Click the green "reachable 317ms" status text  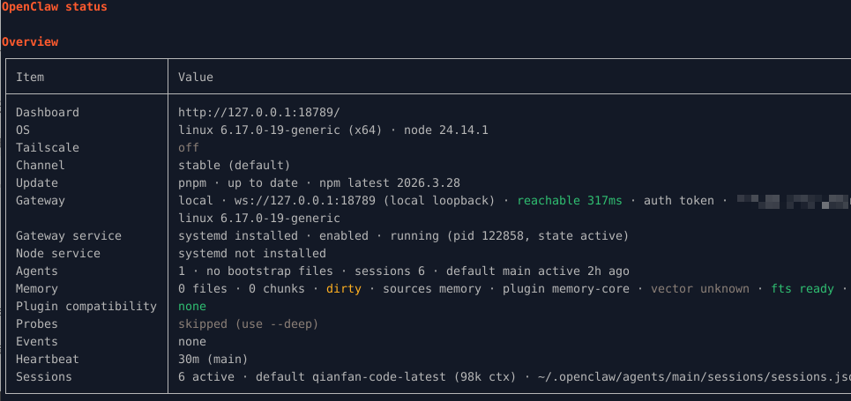pos(569,200)
